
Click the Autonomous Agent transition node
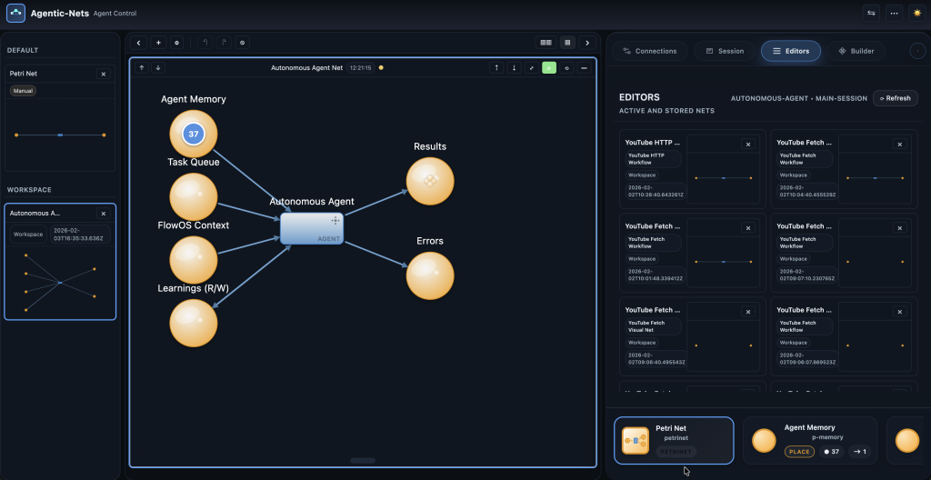click(x=311, y=228)
